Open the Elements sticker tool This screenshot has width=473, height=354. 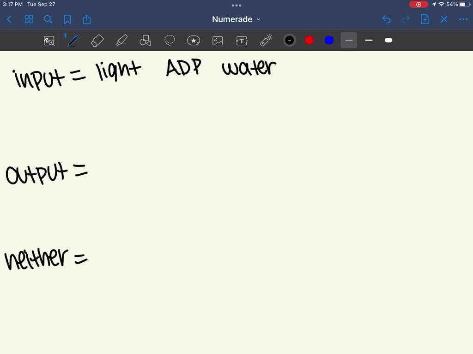pyautogui.click(x=194, y=40)
